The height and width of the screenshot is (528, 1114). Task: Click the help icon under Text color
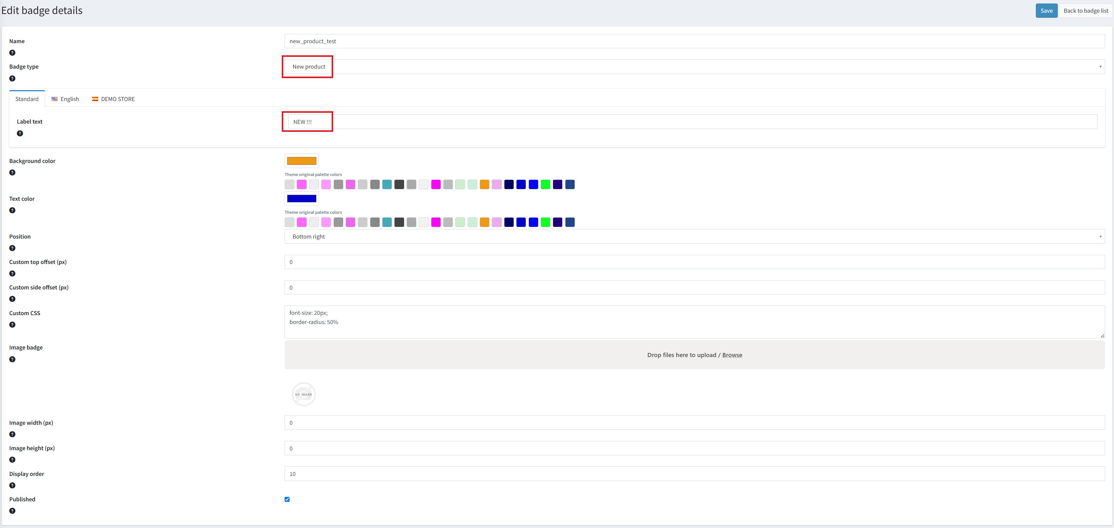[x=12, y=210]
